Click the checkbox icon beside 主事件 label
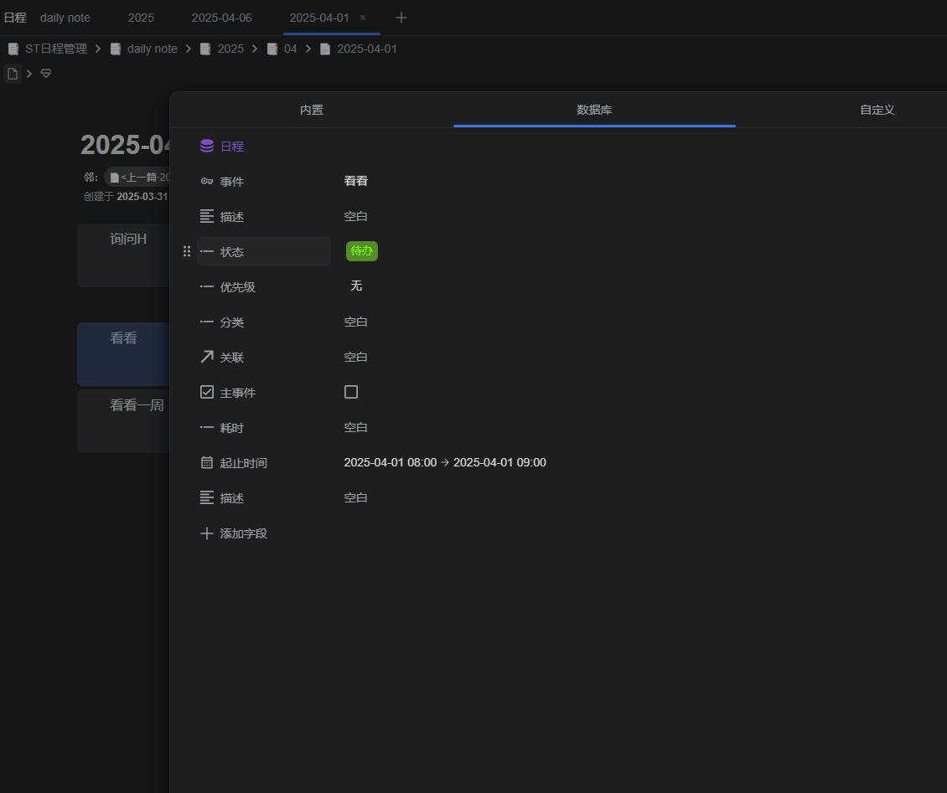 206,393
